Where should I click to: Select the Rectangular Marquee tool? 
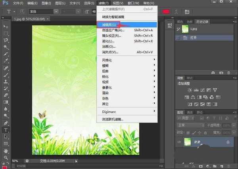tap(6, 33)
